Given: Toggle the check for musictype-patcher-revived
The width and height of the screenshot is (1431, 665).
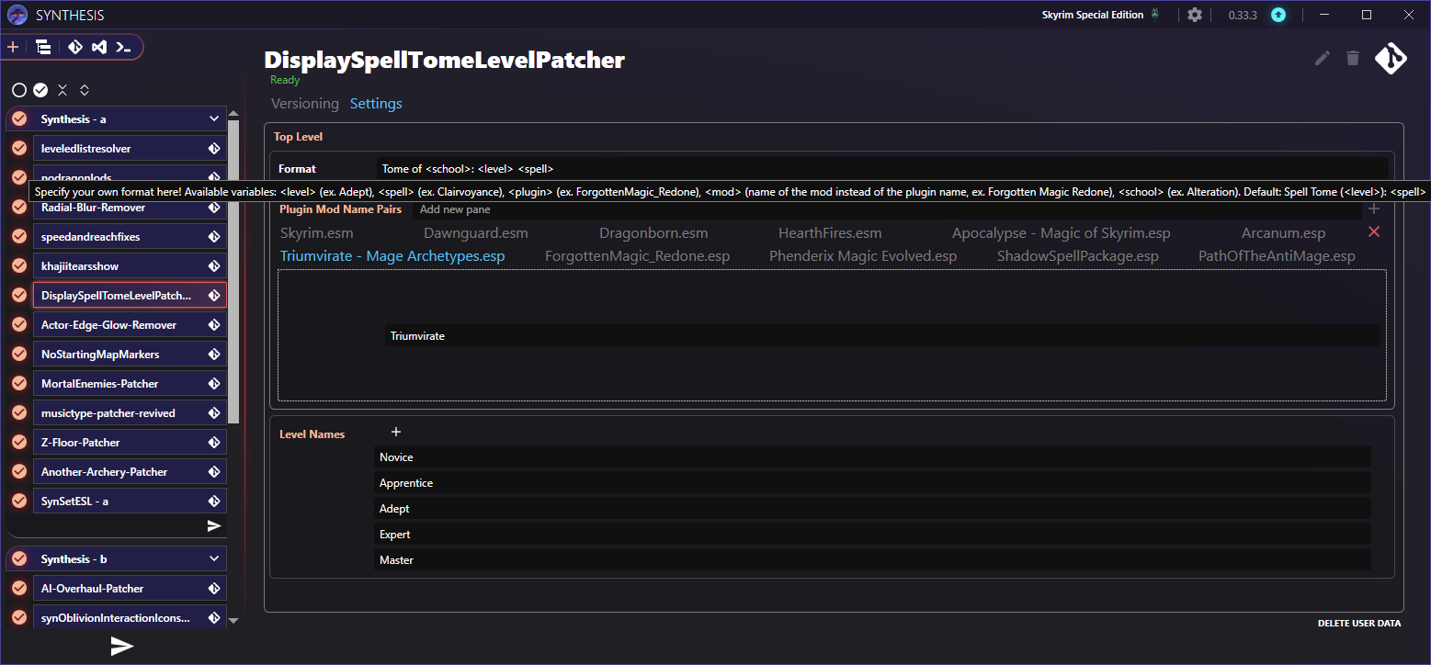Looking at the screenshot, I should 19,413.
